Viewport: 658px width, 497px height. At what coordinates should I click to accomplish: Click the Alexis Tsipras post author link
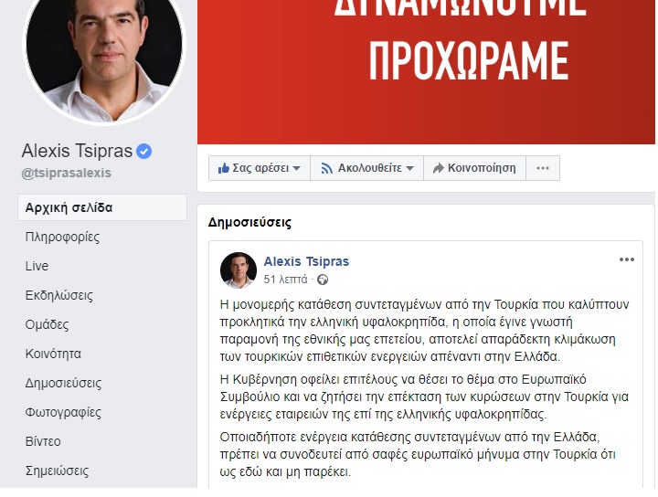[x=306, y=261]
